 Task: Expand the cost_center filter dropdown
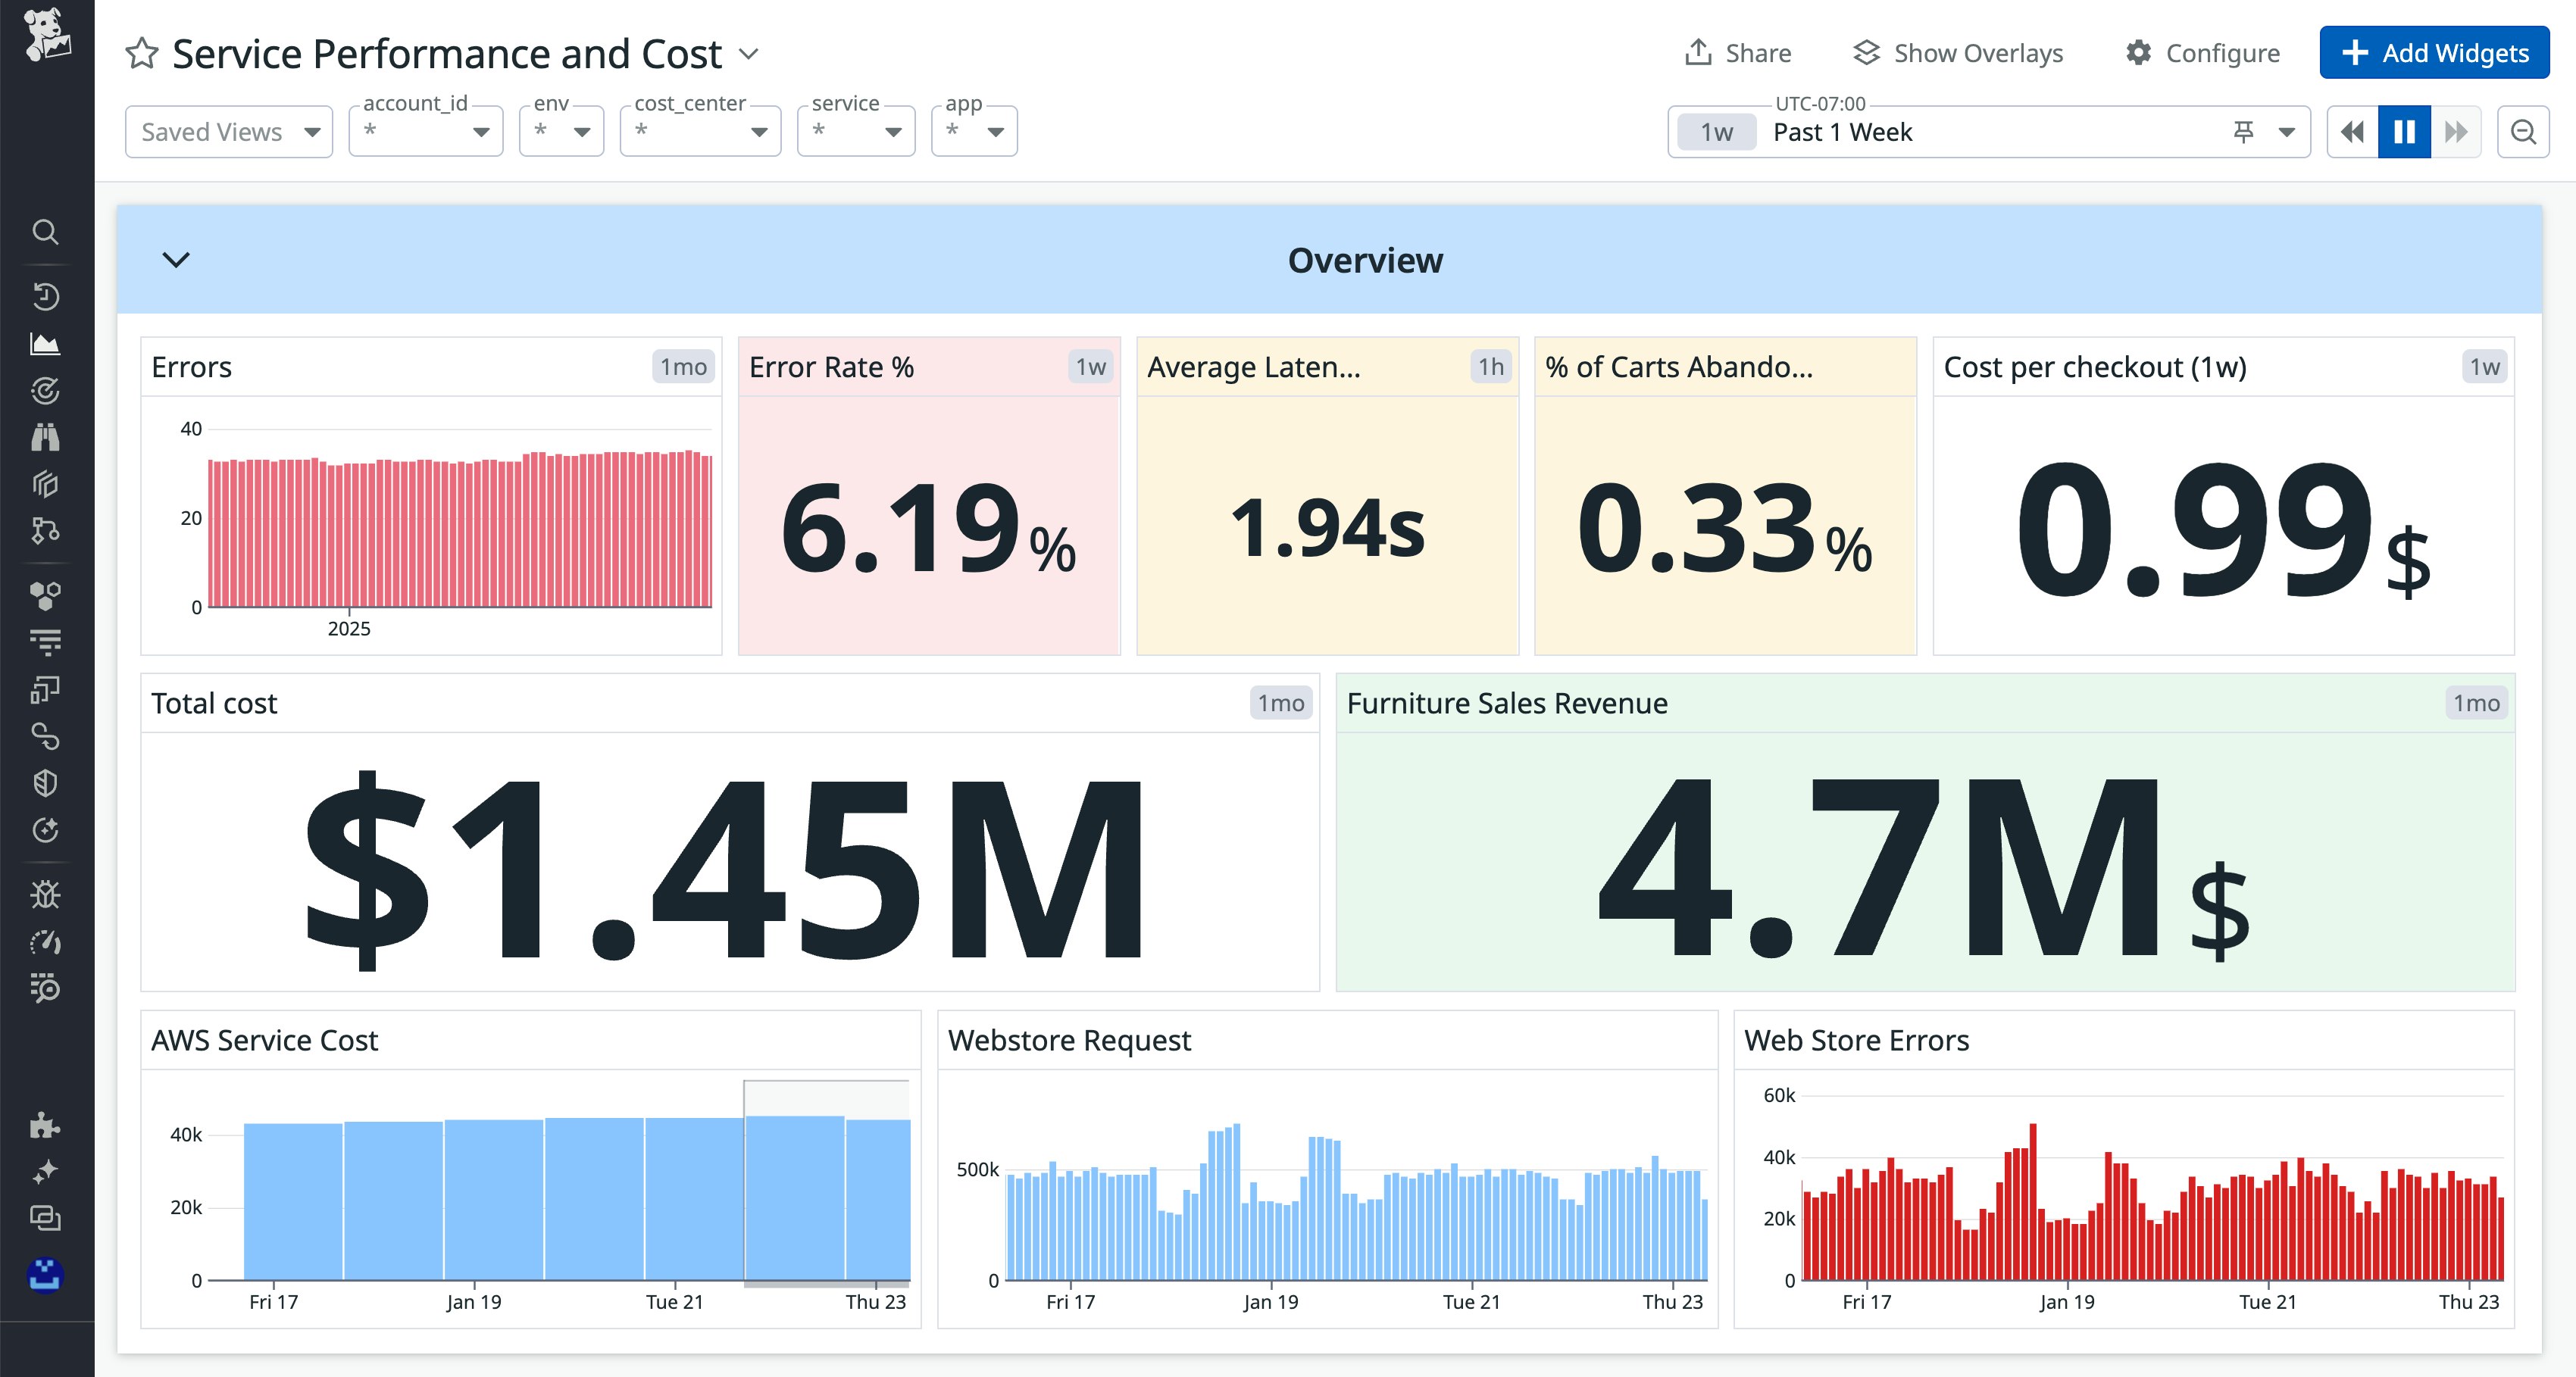700,132
